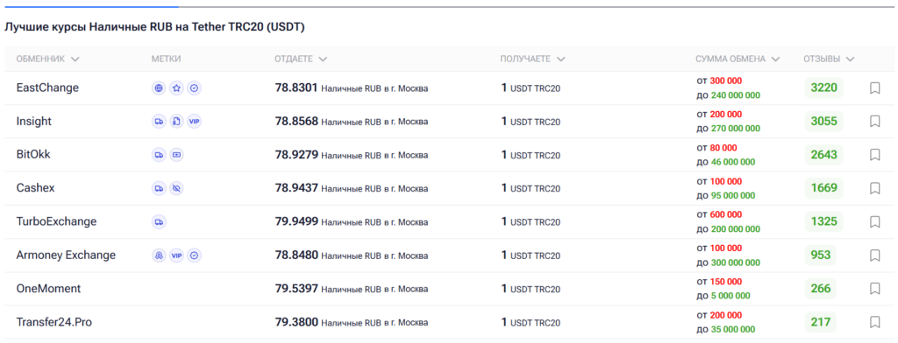
Task: Click the 78.8568 rate value
Action: coord(296,122)
